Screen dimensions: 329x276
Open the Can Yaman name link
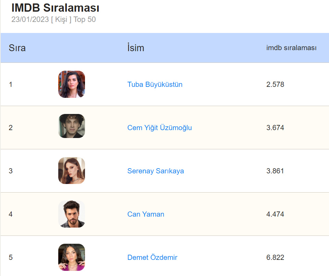[146, 214]
